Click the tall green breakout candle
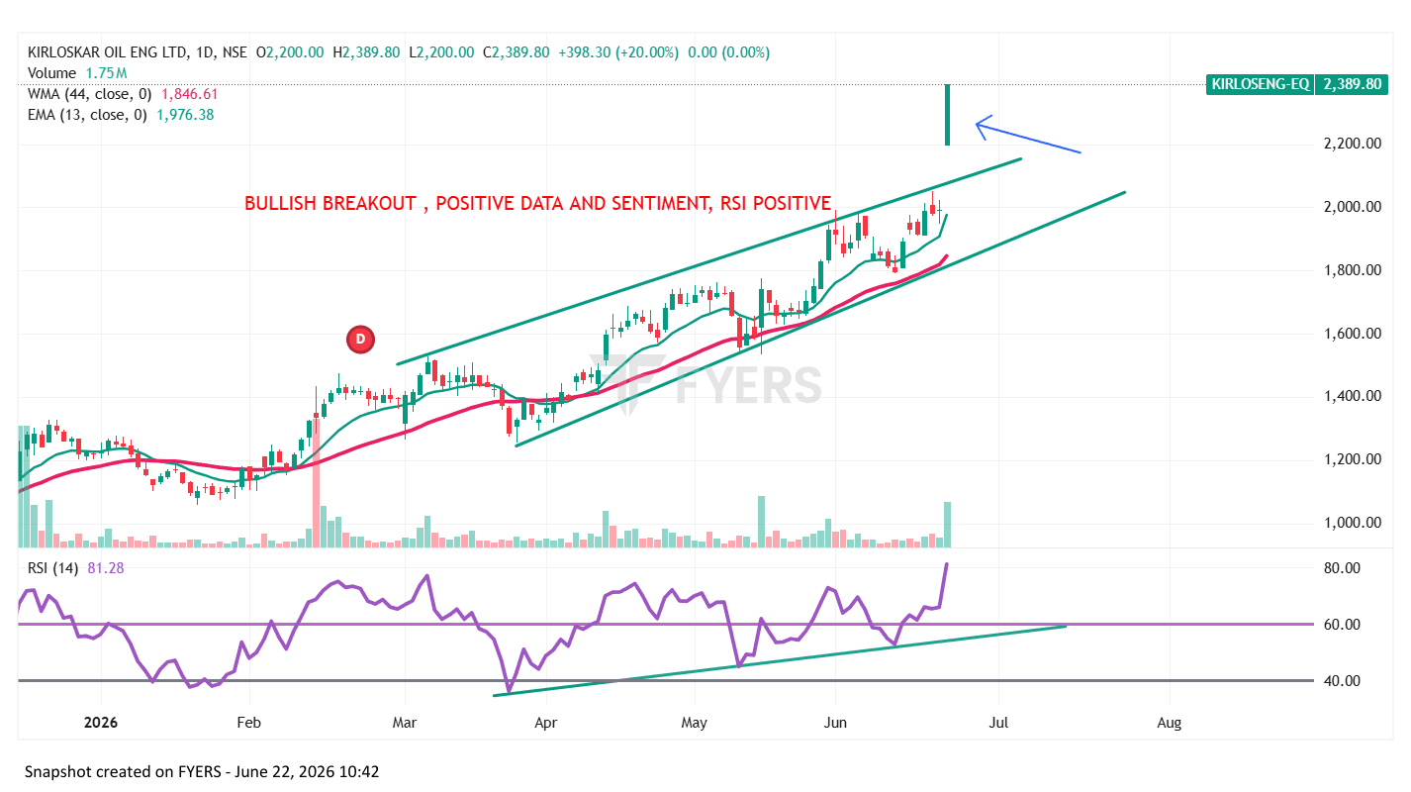The image size is (1411, 792). pyautogui.click(x=948, y=115)
